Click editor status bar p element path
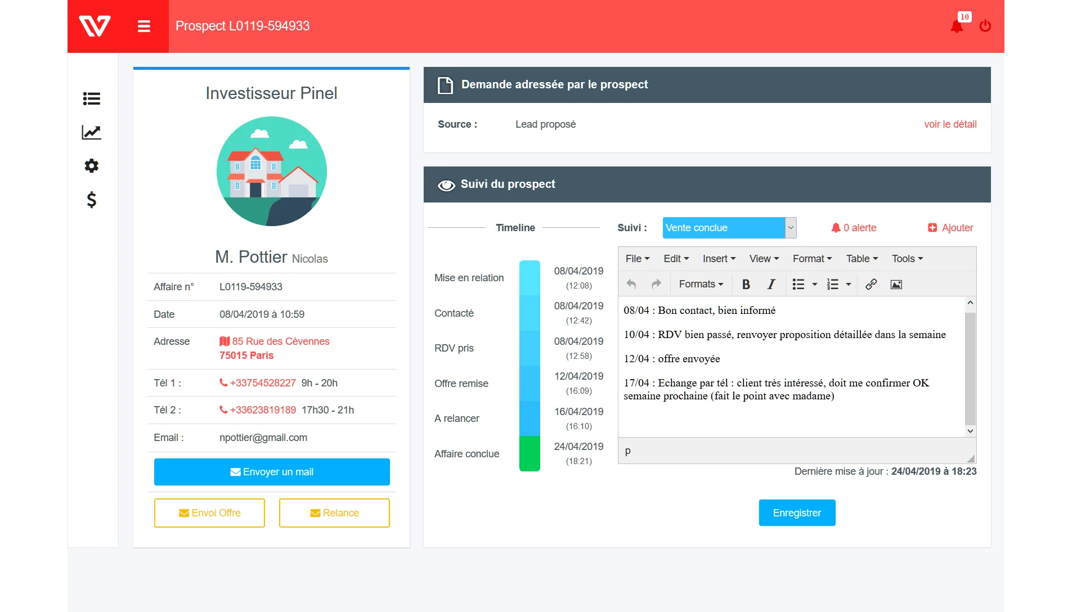Viewport: 1068px width, 612px height. pyautogui.click(x=628, y=451)
